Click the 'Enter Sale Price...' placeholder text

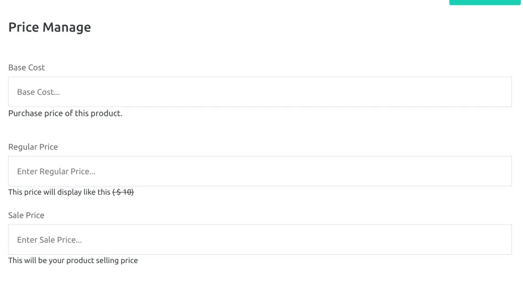pyautogui.click(x=49, y=240)
